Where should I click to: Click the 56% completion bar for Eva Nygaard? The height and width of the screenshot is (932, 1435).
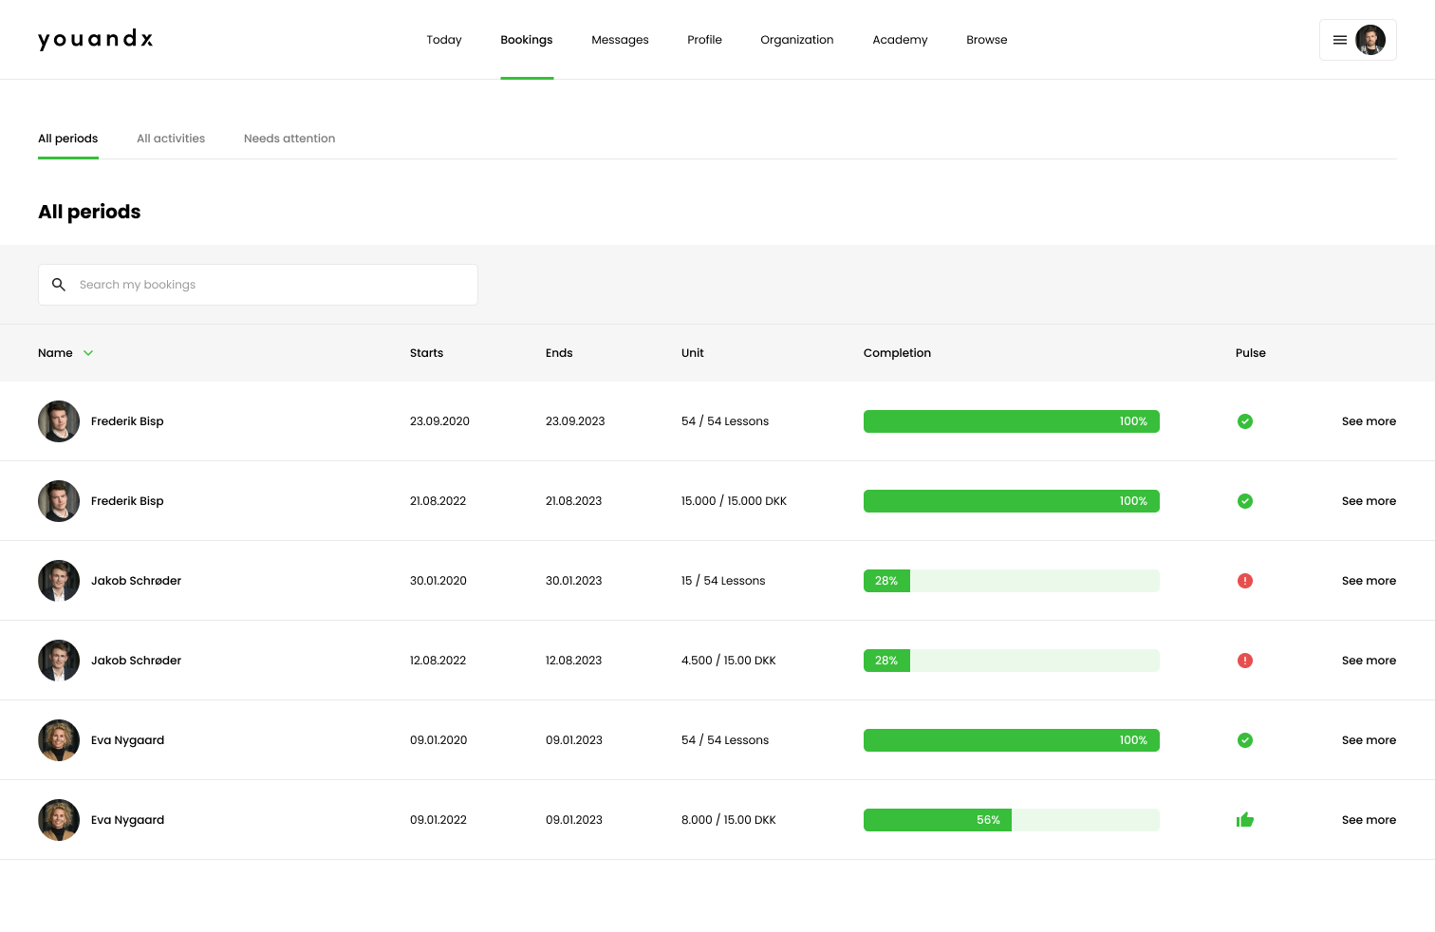pos(1012,820)
